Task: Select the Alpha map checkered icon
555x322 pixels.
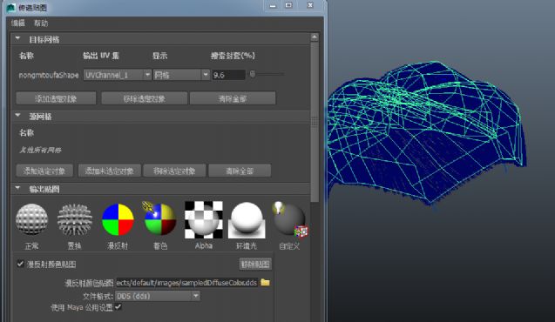Action: pyautogui.click(x=204, y=219)
